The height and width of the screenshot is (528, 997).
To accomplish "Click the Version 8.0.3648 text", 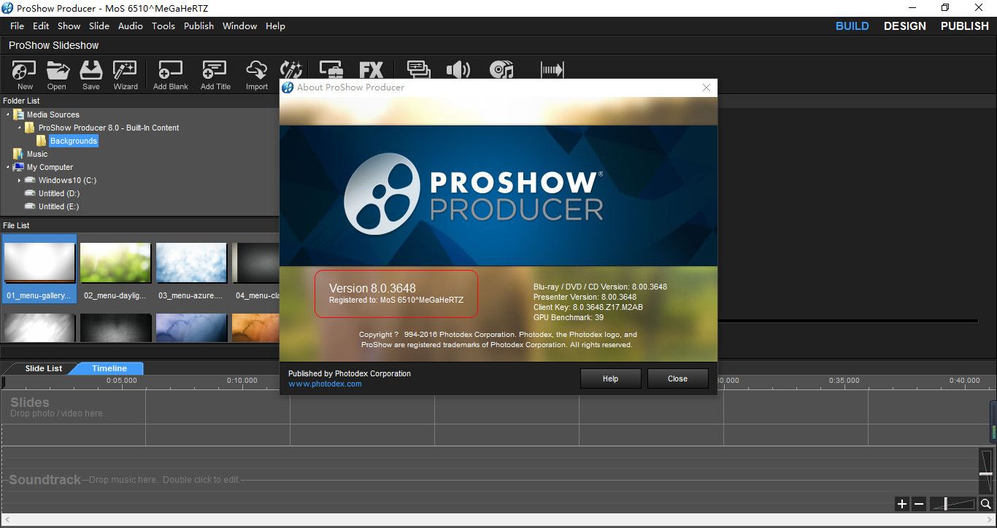I will tap(372, 288).
